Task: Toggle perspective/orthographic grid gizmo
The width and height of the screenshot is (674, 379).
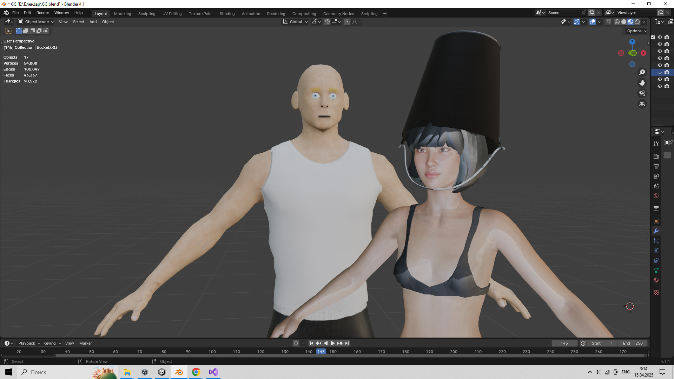Action: [642, 104]
